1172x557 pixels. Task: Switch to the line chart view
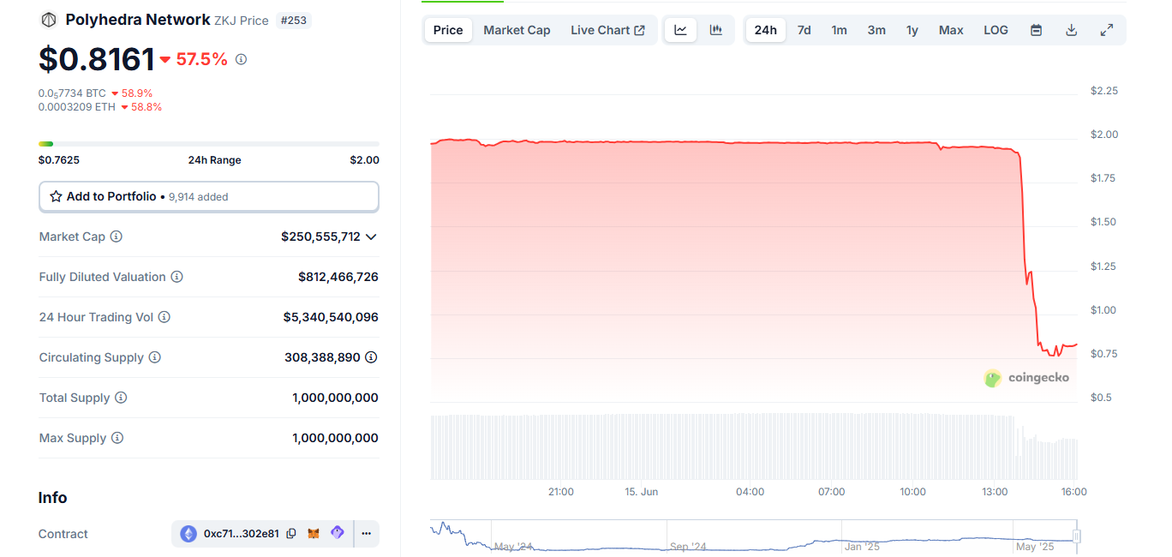coord(680,30)
